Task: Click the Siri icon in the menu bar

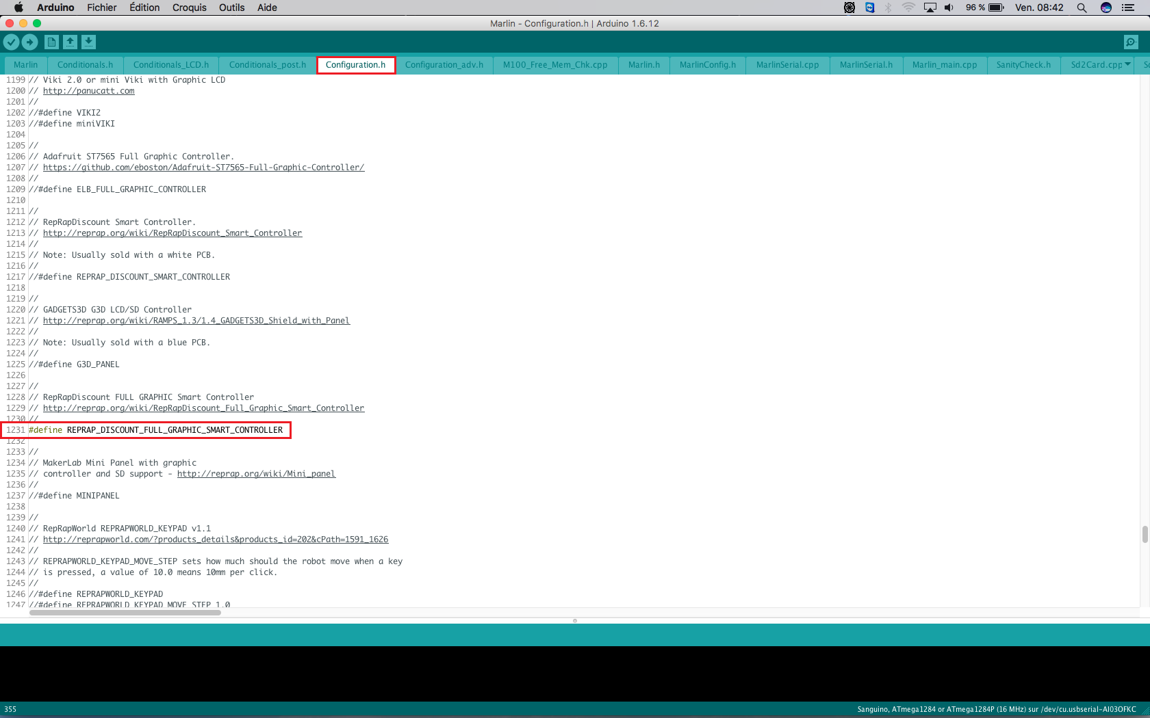Action: point(1106,8)
